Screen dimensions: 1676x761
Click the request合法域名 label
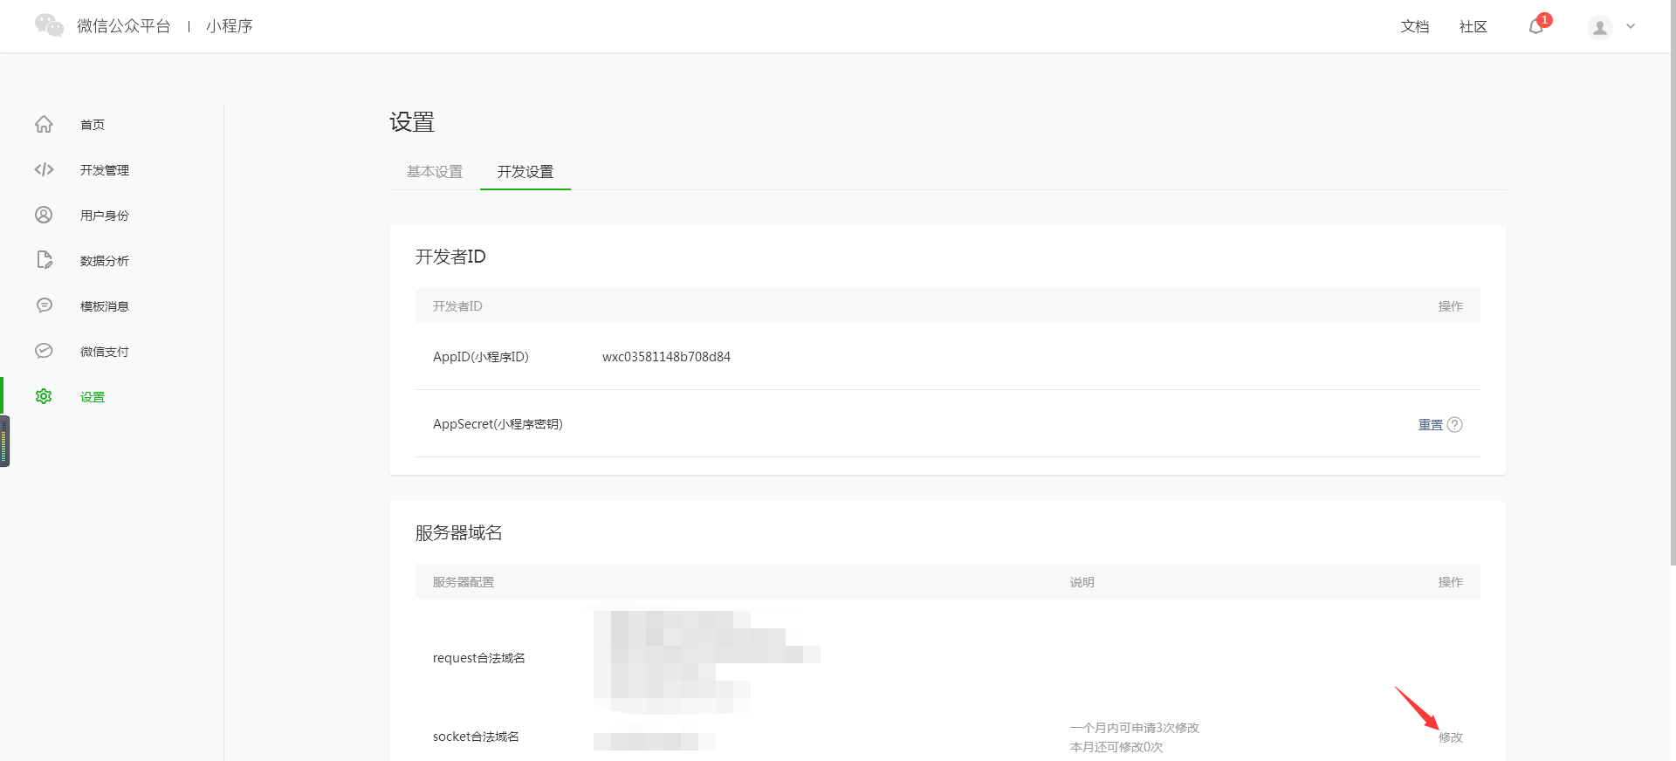[x=479, y=658]
